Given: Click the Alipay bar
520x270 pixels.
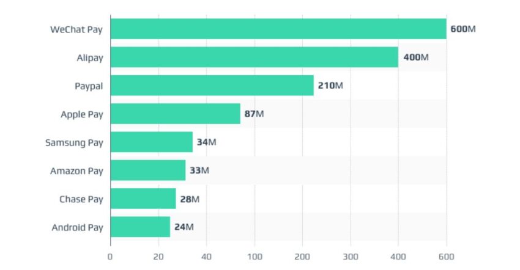Looking at the screenshot, I should [x=254, y=57].
